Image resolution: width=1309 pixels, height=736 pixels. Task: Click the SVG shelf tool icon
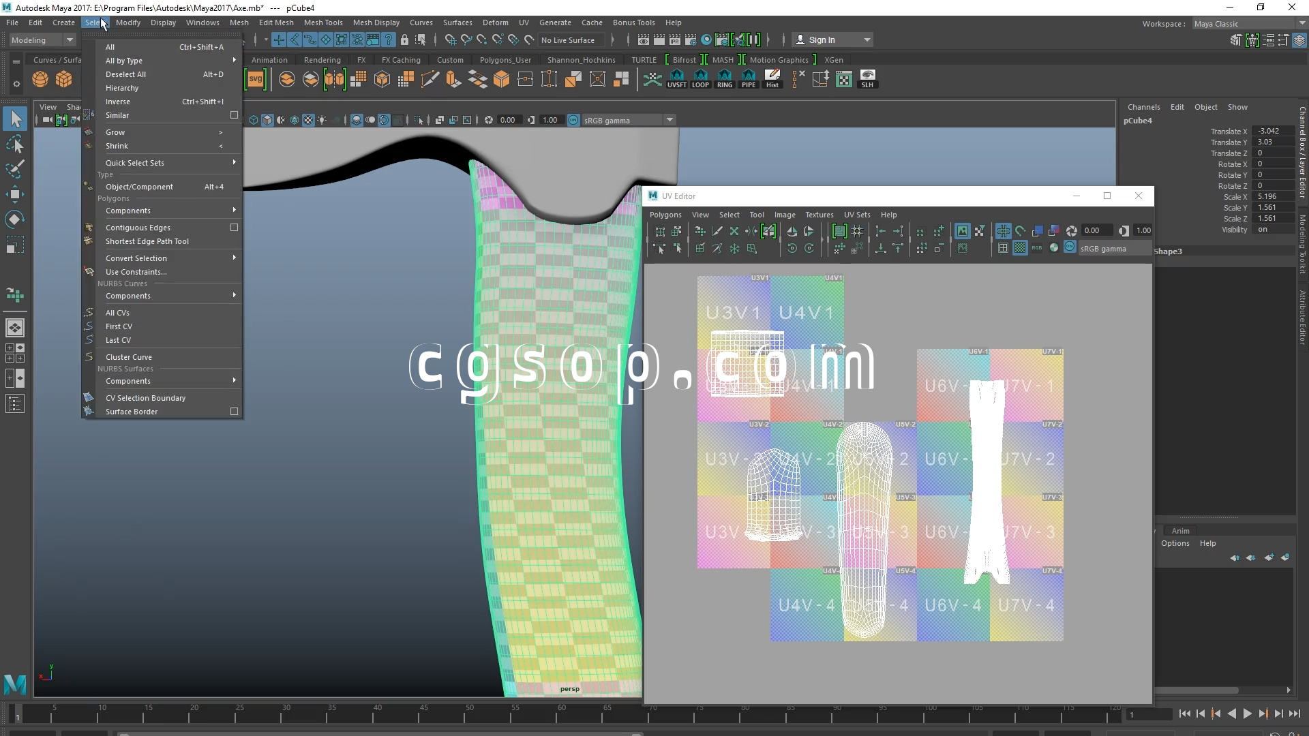pyautogui.click(x=256, y=79)
